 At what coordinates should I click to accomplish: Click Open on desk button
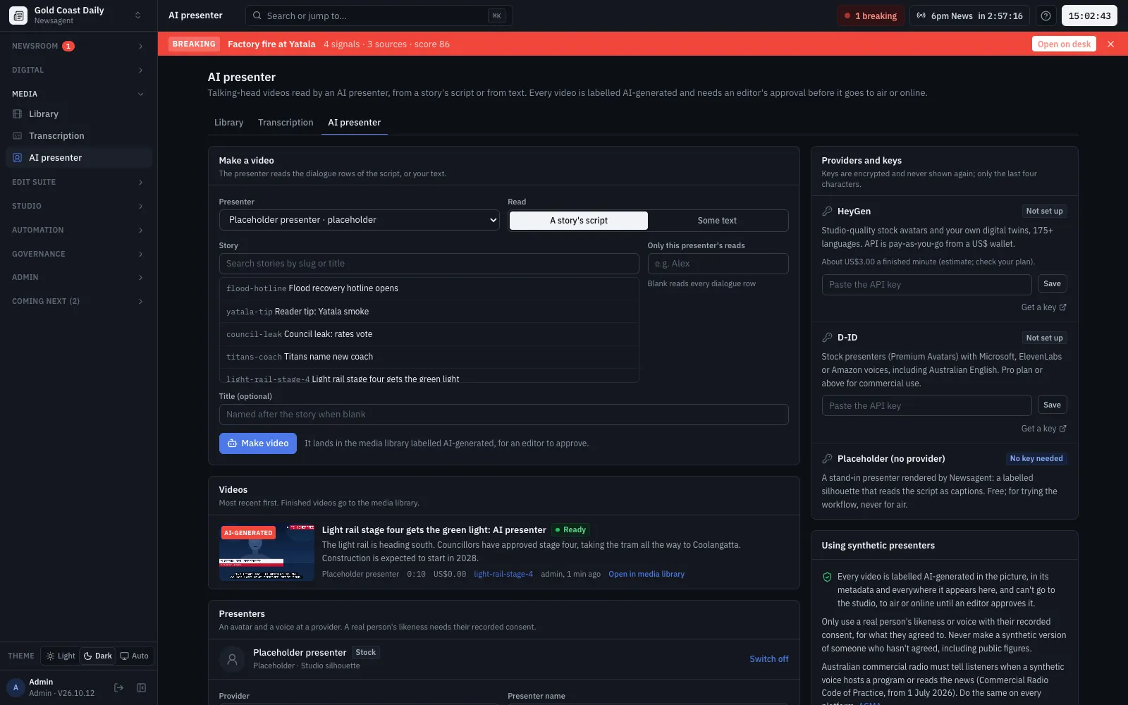[1064, 44]
